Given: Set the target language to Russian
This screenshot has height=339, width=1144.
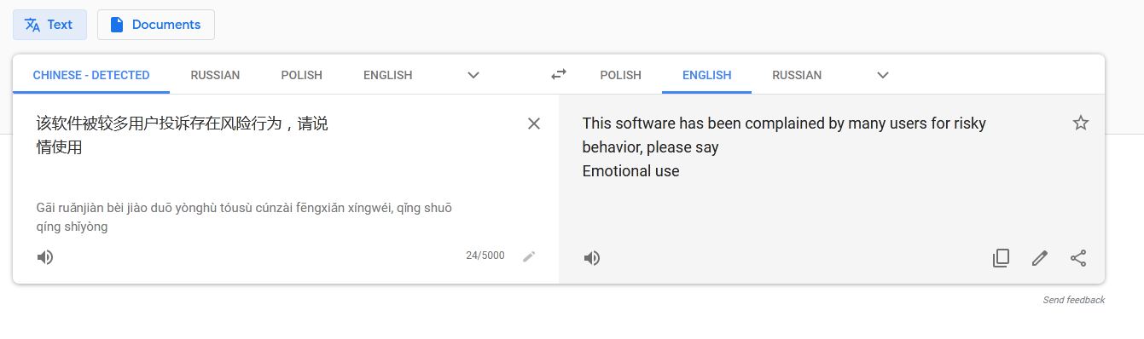Looking at the screenshot, I should (797, 75).
